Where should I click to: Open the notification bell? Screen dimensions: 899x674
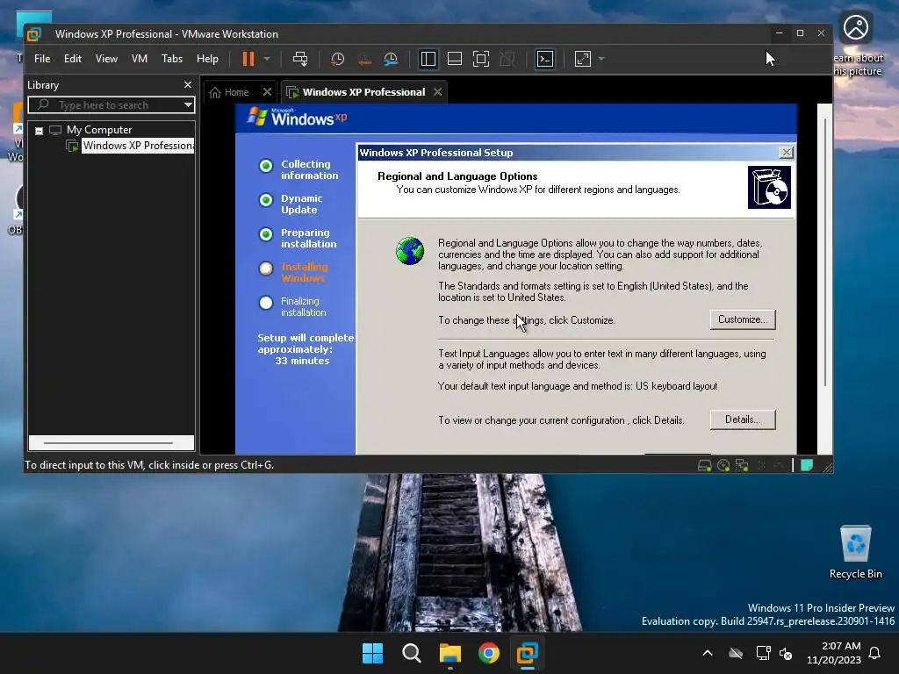pyautogui.click(x=874, y=653)
